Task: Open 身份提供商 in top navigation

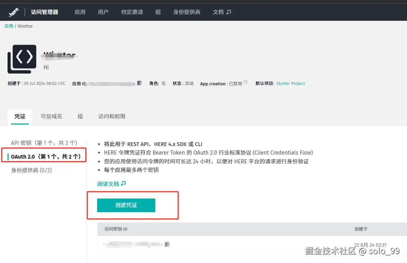Action: 187,12
